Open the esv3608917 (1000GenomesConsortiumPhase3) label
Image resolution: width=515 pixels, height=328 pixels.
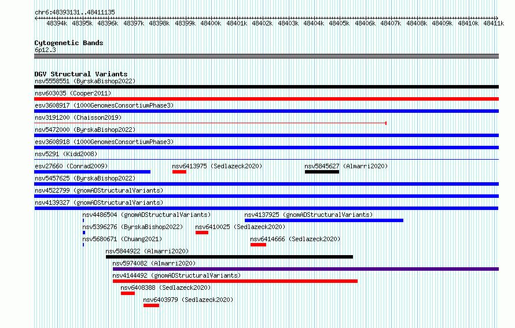[104, 105]
